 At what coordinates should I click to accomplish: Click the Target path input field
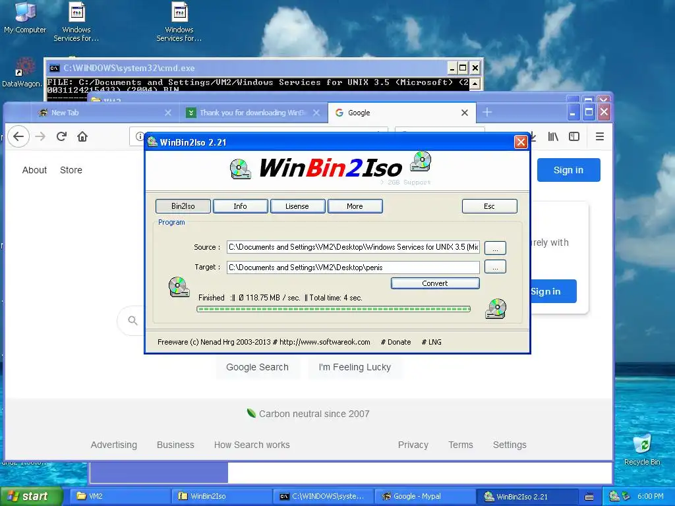tap(353, 267)
